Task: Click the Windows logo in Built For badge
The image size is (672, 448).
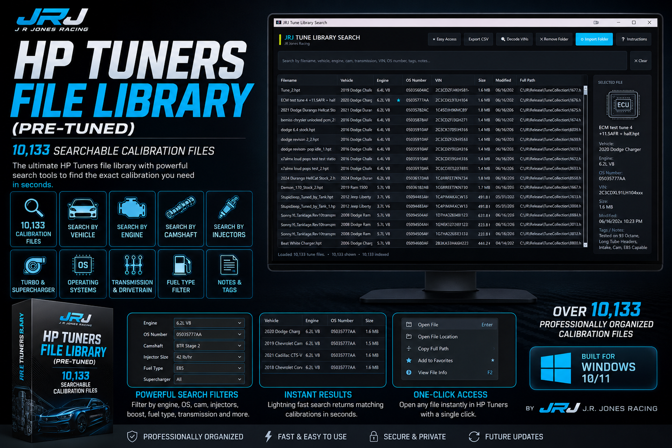Action: click(556, 368)
